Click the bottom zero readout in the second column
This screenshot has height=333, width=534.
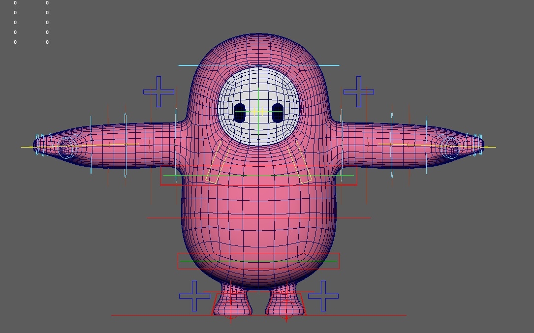pyautogui.click(x=47, y=42)
